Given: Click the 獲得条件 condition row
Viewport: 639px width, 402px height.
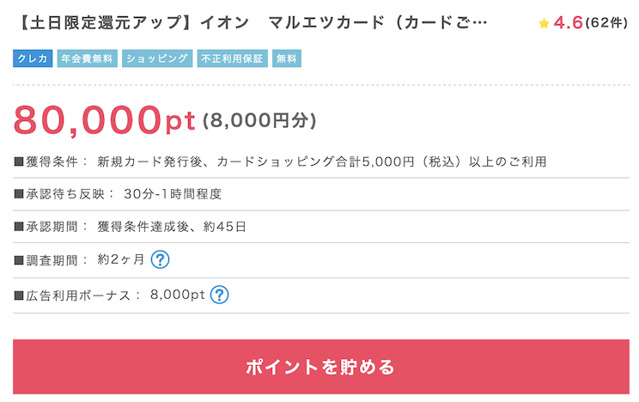Looking at the screenshot, I should [320, 161].
